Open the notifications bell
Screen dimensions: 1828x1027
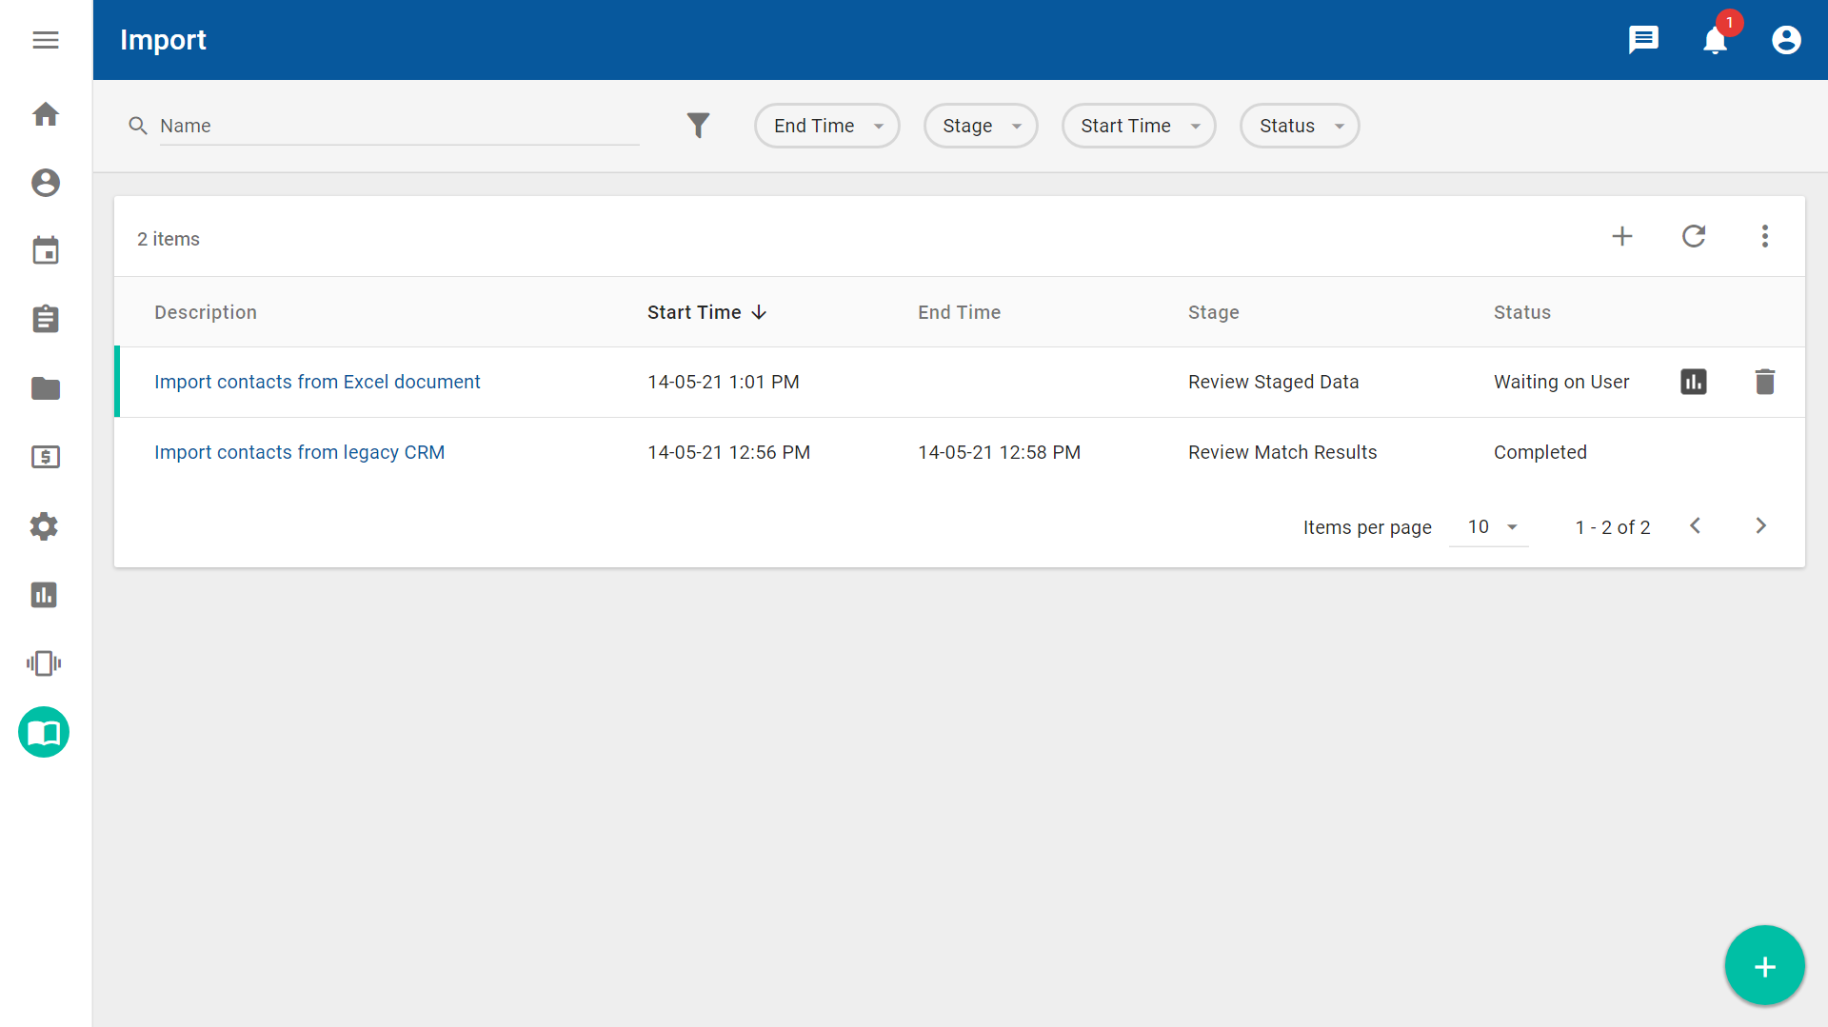tap(1714, 40)
